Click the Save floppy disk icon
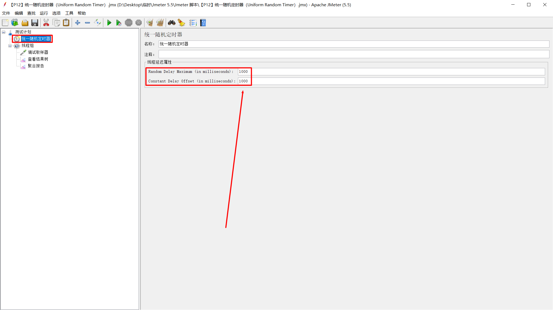This screenshot has height=310, width=553. point(35,23)
